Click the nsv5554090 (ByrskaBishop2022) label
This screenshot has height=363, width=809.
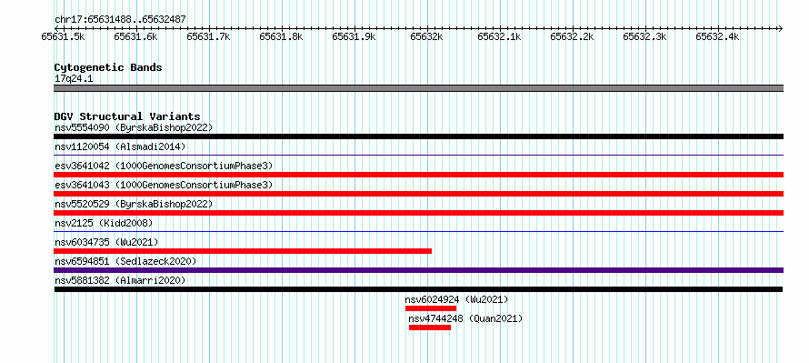coord(134,127)
